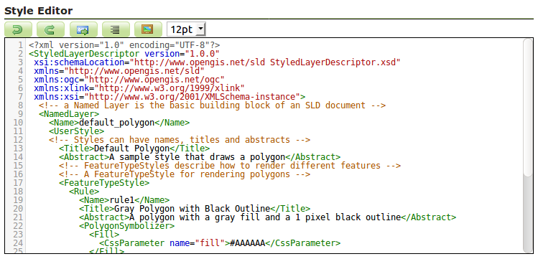This screenshot has width=538, height=259.
Task: Click the insert image icon
Action: tap(148, 29)
